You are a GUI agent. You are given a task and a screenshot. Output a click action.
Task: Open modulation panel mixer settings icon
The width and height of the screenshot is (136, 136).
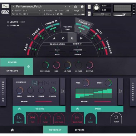63,91
